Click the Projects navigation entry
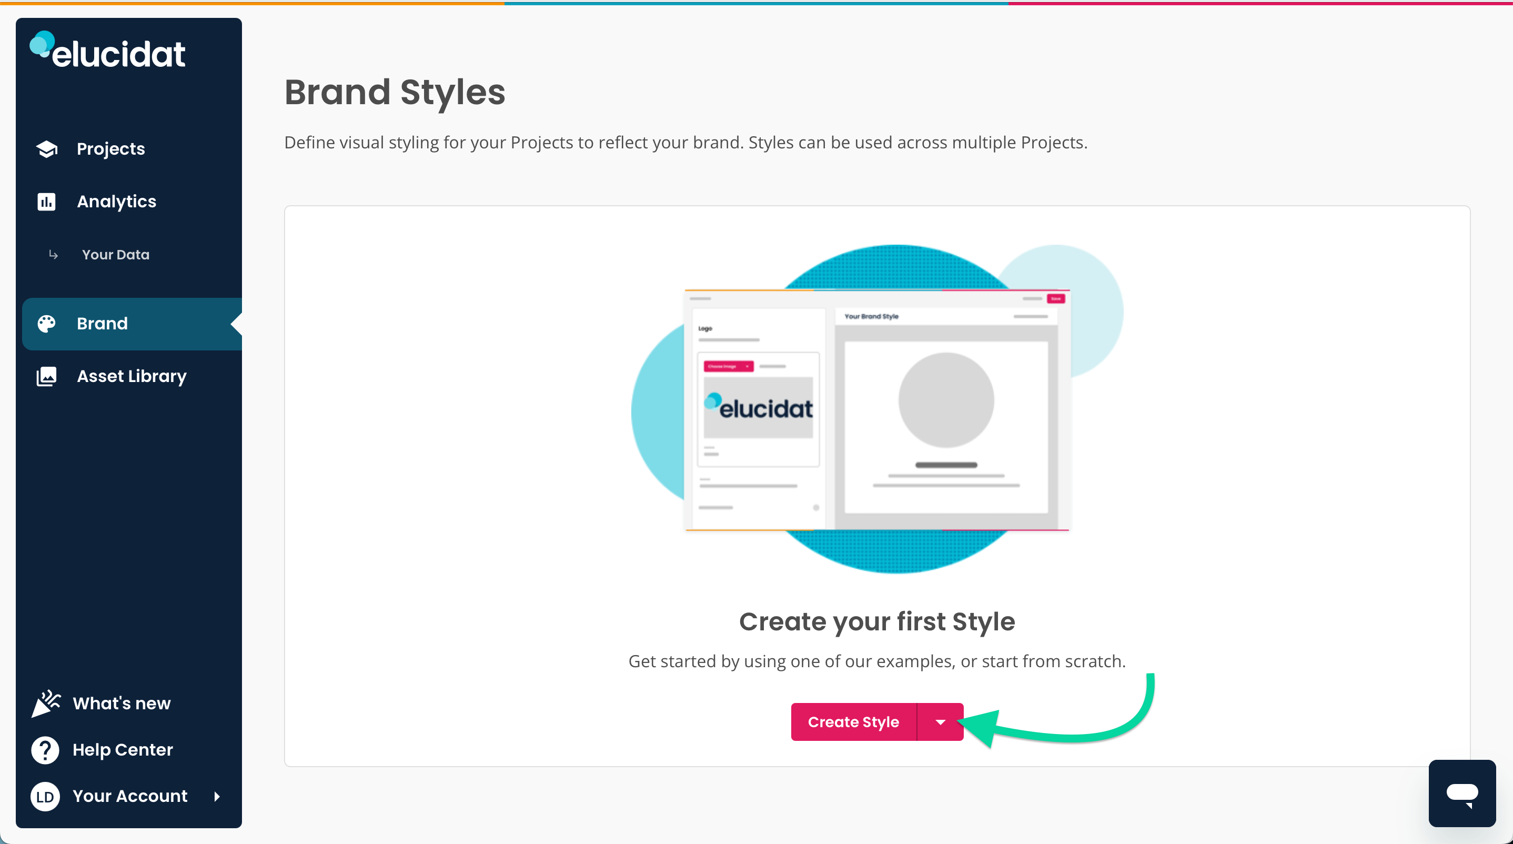Screen dimensions: 1513x844 110,148
